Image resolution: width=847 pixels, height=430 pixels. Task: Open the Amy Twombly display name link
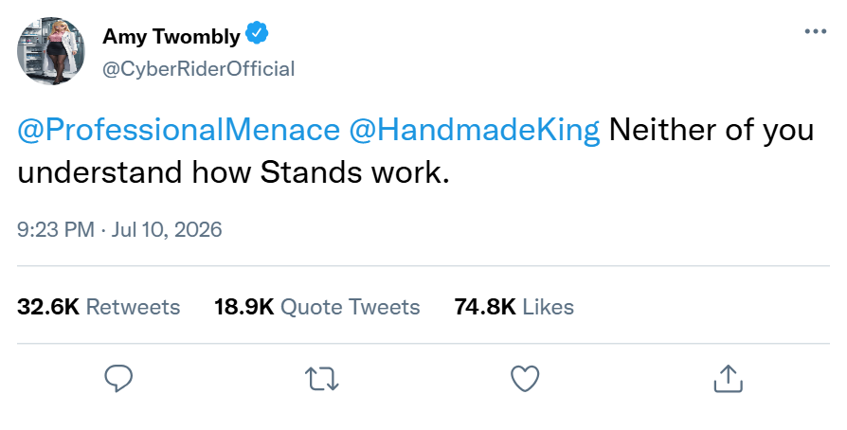click(x=171, y=36)
